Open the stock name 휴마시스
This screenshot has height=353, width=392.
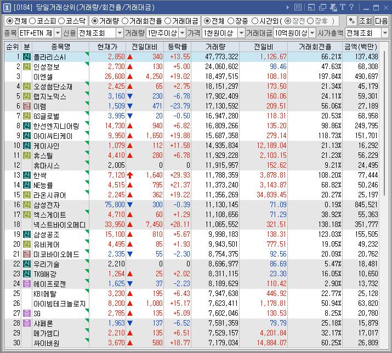(47, 166)
